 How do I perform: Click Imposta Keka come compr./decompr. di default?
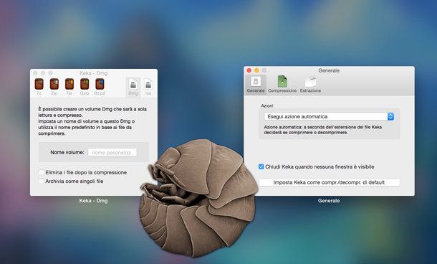click(329, 182)
